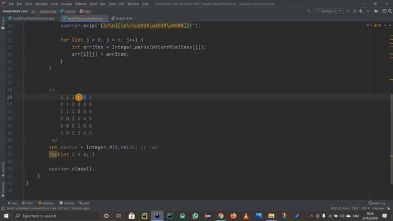Click the Debug bug icon
Screen dimensions: 393x221
click(354, 11)
